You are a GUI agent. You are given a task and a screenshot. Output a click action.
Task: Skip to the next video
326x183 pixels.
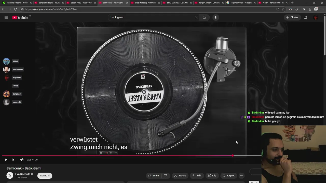[x=14, y=160]
